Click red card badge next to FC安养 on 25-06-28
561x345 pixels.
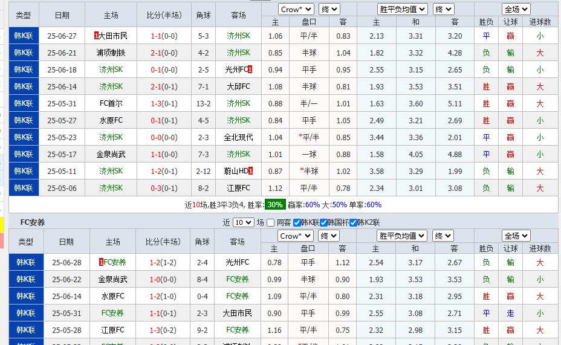tap(101, 262)
